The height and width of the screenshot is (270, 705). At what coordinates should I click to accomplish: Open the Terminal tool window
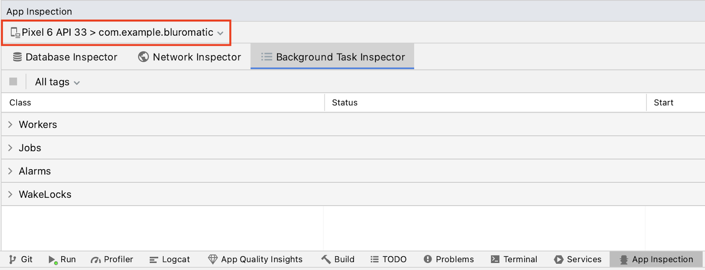pyautogui.click(x=514, y=259)
